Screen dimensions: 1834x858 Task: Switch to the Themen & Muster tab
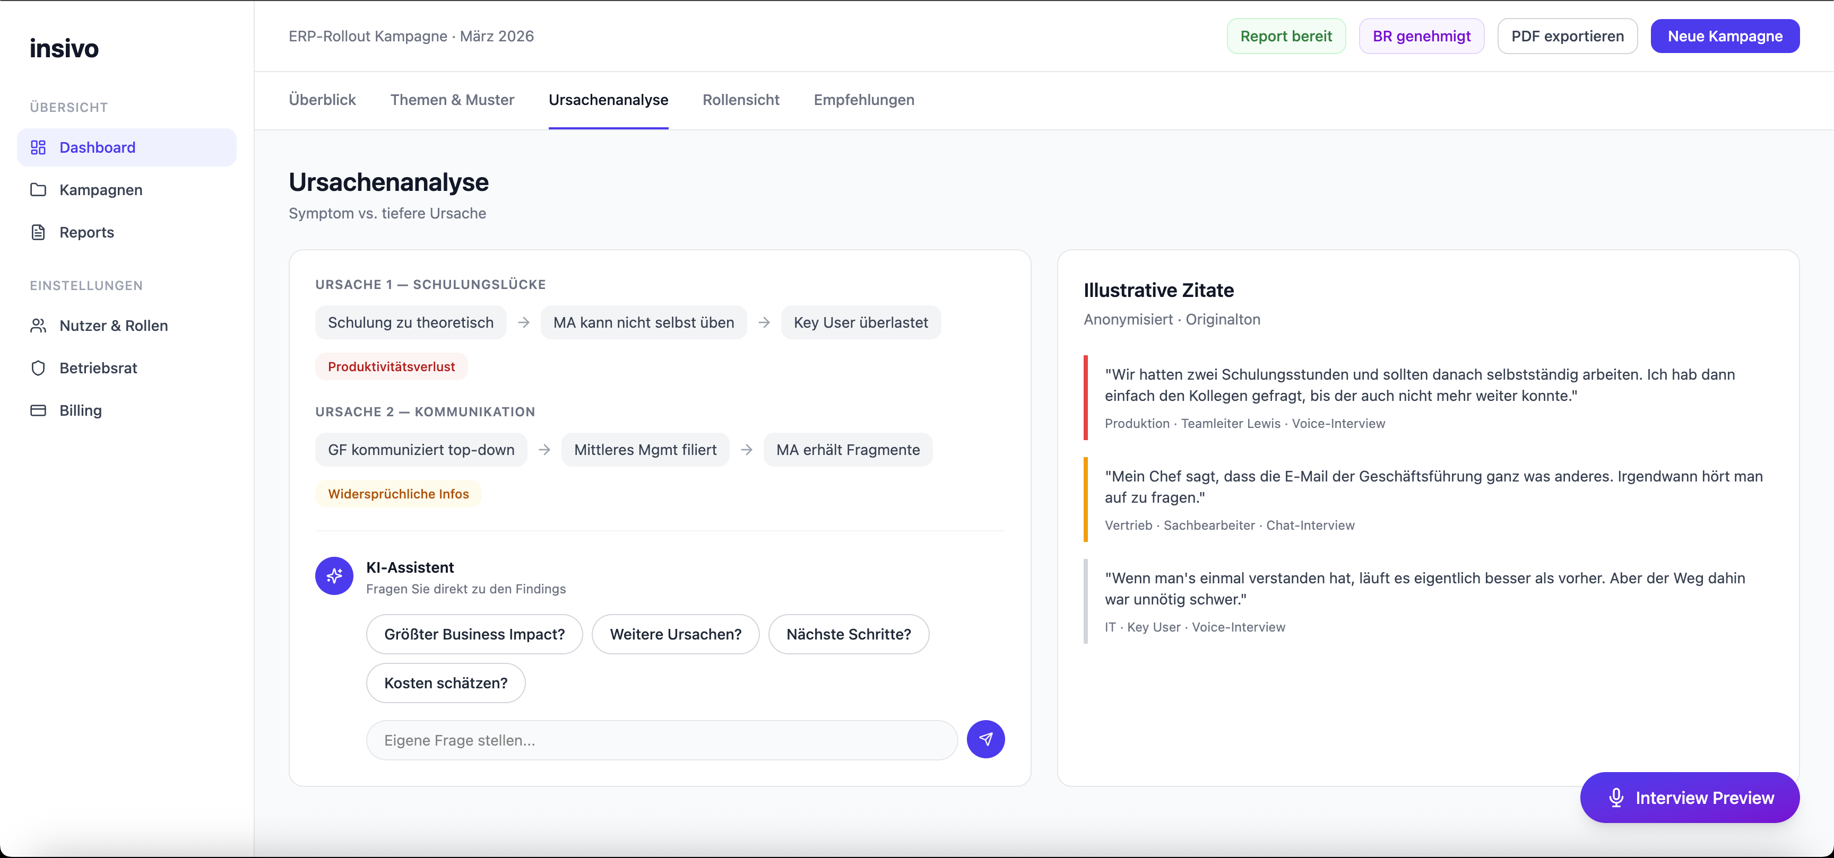pos(452,100)
